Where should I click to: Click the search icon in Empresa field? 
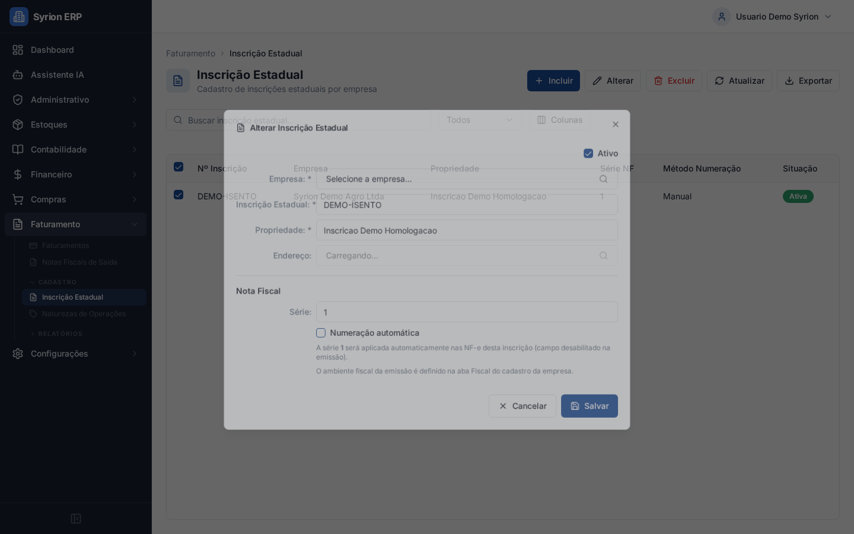click(x=603, y=179)
